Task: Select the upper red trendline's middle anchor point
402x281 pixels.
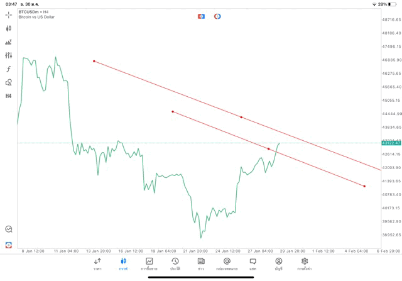Action: click(x=241, y=117)
